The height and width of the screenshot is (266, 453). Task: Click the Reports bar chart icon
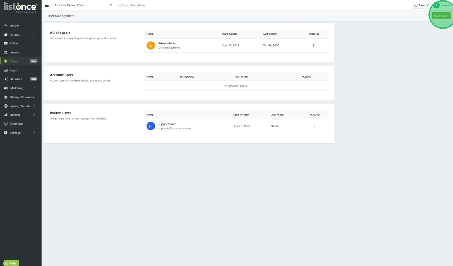[x=6, y=115]
